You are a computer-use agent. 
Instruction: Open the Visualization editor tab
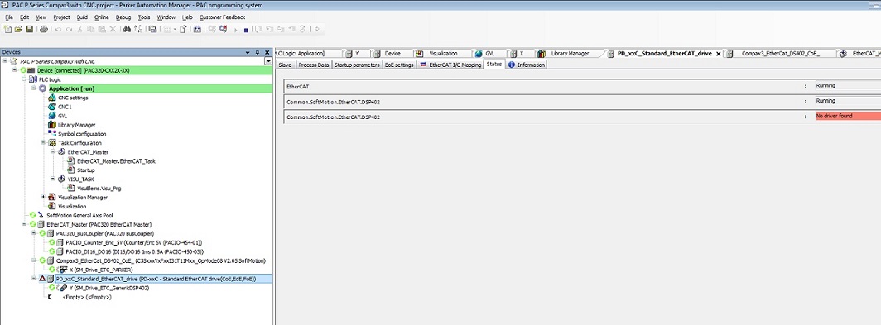pyautogui.click(x=443, y=54)
